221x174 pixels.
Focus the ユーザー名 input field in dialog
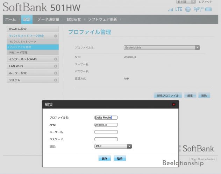(106, 132)
